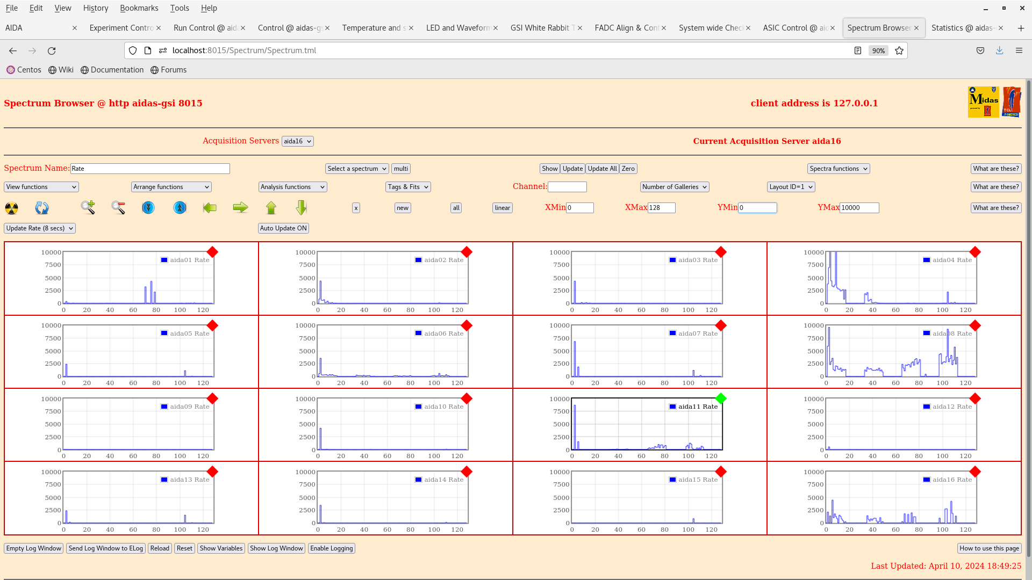1032x580 pixels.
Task: Click the Zero button
Action: (628, 169)
